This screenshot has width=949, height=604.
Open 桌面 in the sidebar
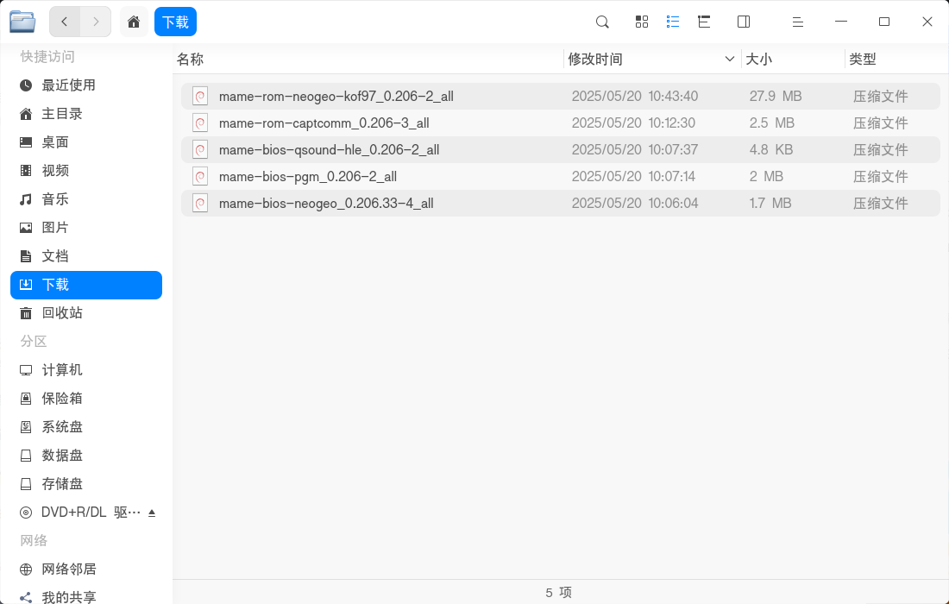coord(86,142)
